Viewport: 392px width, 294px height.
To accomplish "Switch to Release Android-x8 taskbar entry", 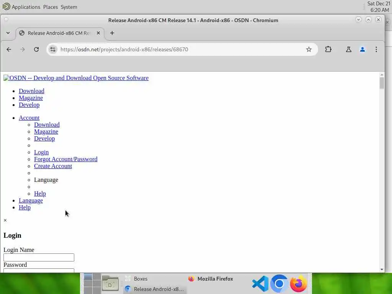I will [155, 289].
